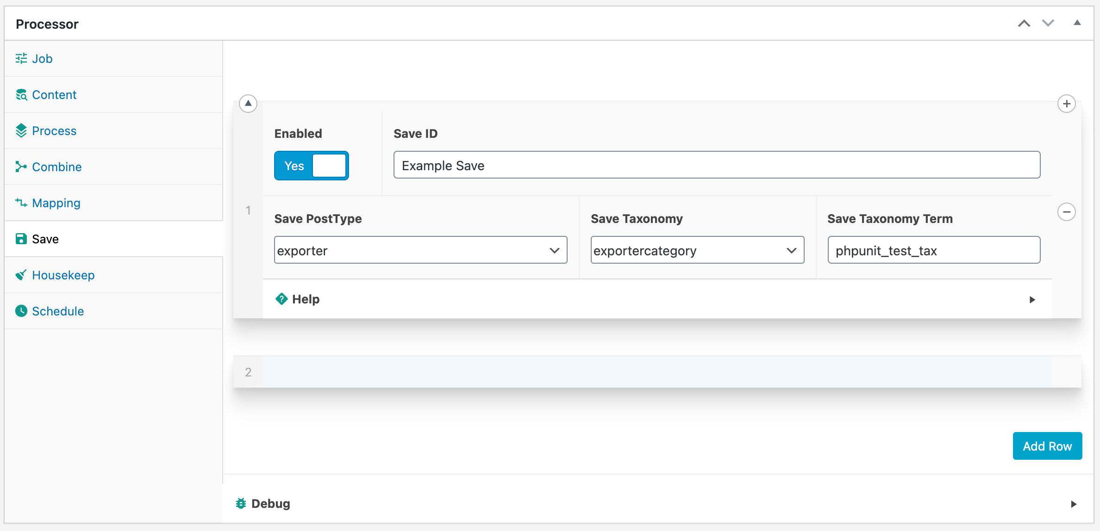Viewport: 1100px width, 531px height.
Task: Select the Save tab
Action: click(x=113, y=239)
